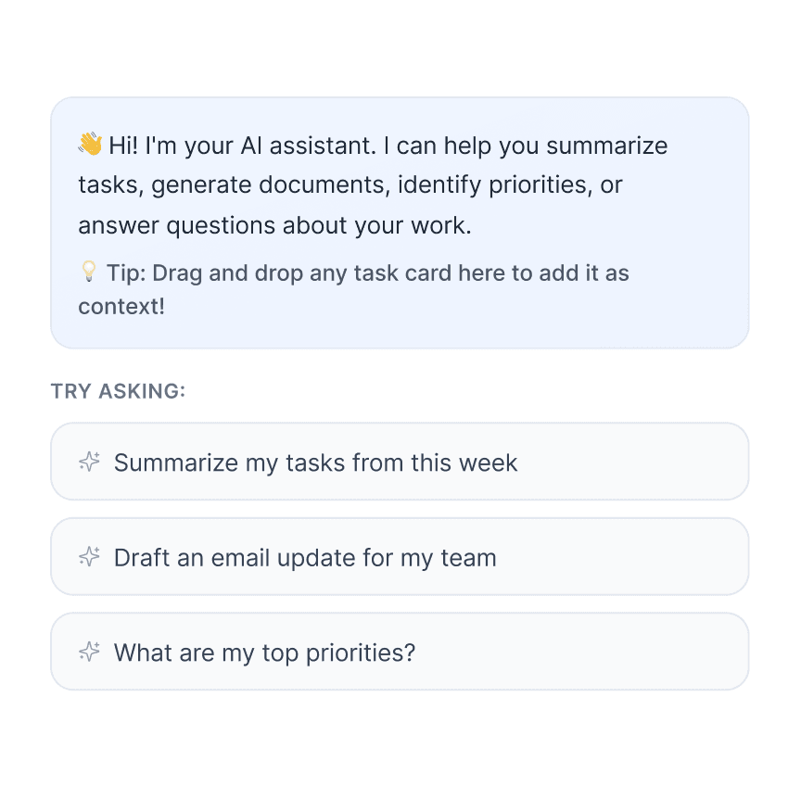Screen dimensions: 801x786
Task: Click the "answer questions about your work" line
Action: [x=274, y=225]
